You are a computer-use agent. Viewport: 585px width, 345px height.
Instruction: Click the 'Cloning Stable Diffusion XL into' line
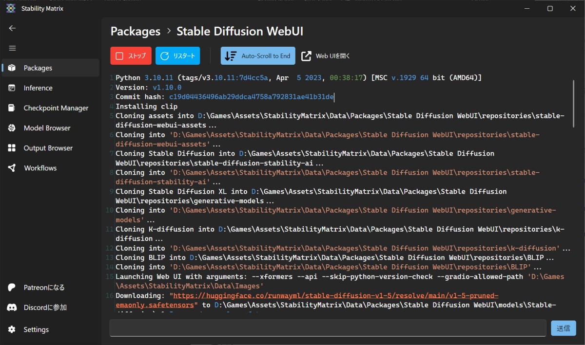311,196
